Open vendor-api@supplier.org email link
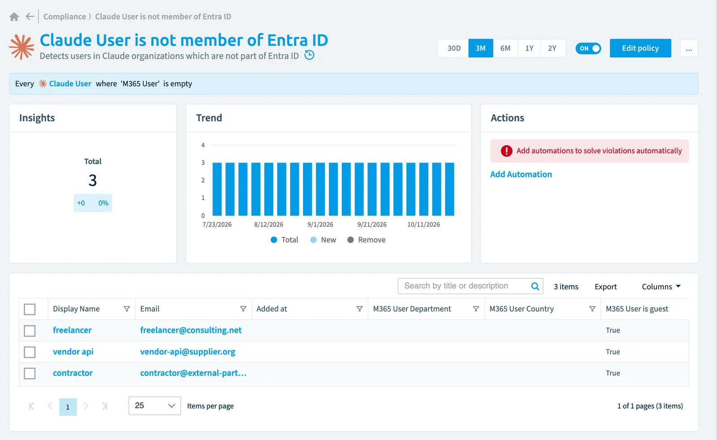717x440 pixels. tap(188, 352)
